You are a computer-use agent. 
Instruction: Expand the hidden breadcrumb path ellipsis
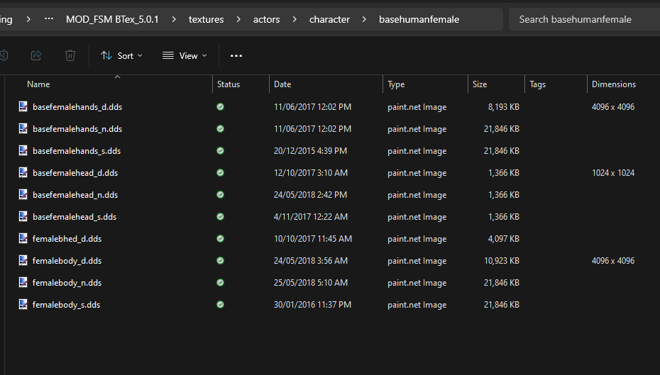click(49, 19)
